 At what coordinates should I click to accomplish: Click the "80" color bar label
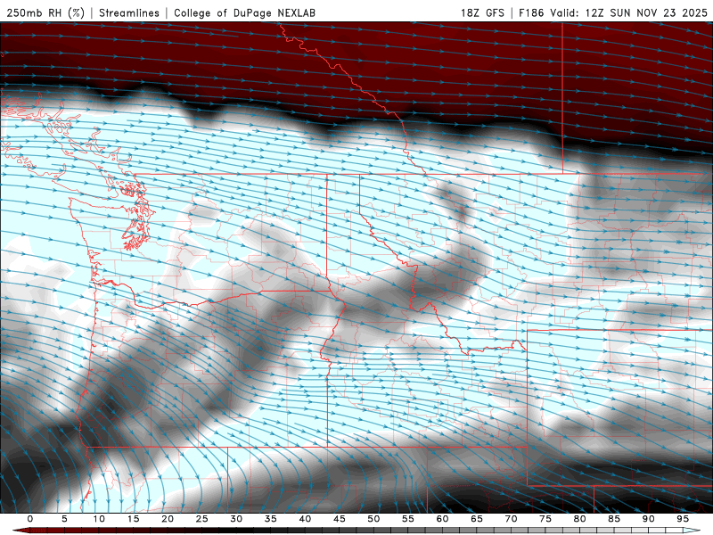pyautogui.click(x=579, y=519)
